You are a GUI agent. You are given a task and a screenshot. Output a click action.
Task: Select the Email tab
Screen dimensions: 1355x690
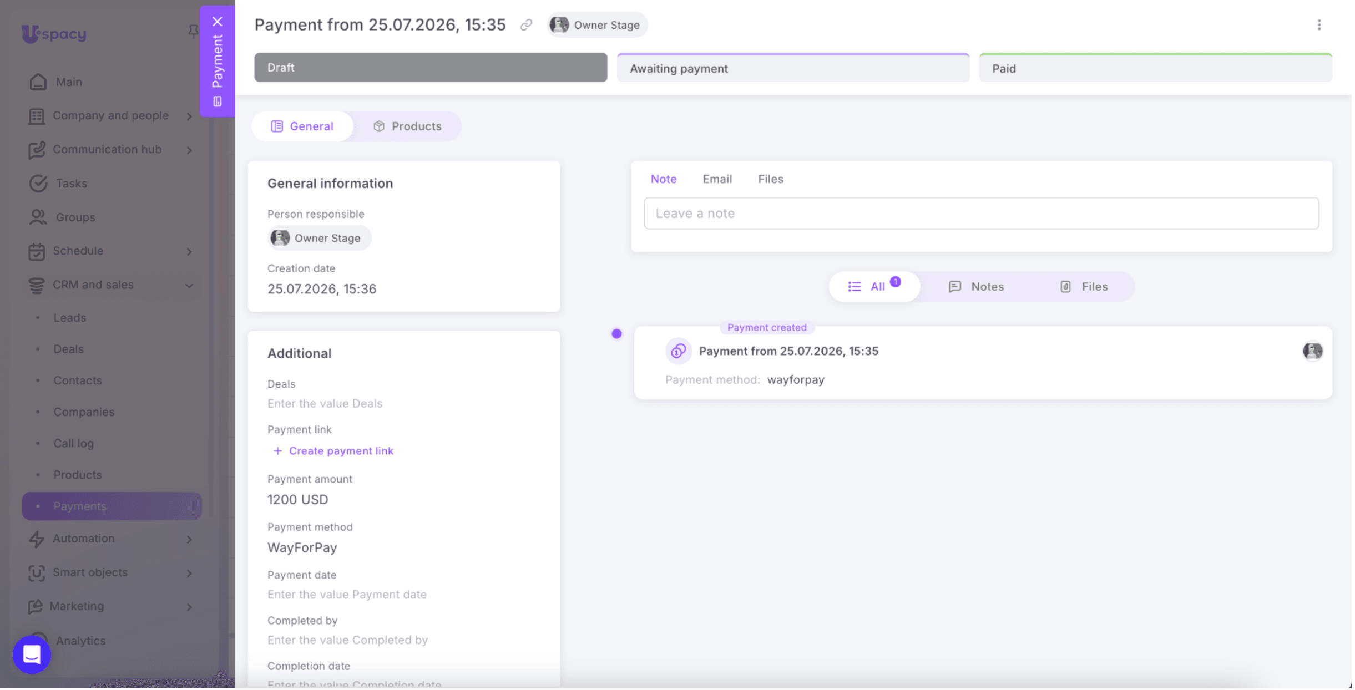click(x=717, y=179)
